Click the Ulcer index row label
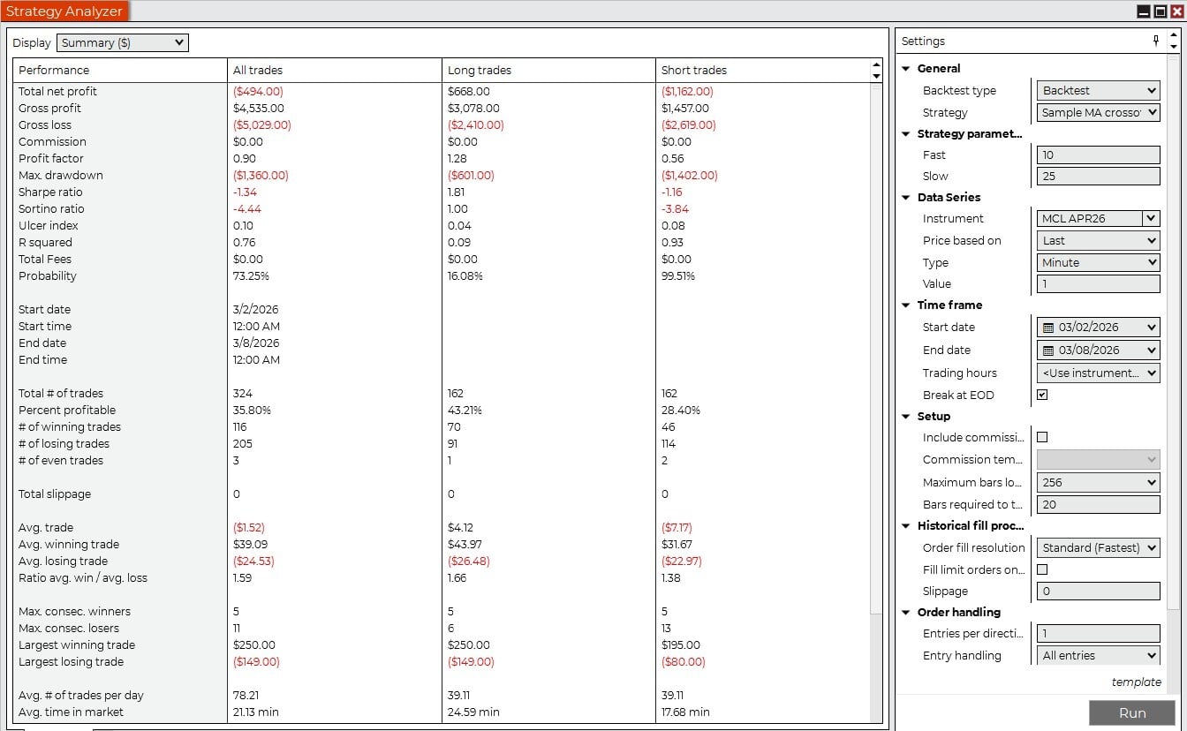Viewport: 1187px width, 731px height. pos(49,225)
